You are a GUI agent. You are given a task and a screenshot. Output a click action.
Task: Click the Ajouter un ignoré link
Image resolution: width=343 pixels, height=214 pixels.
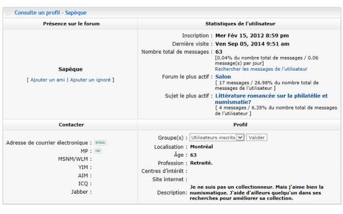point(91,80)
